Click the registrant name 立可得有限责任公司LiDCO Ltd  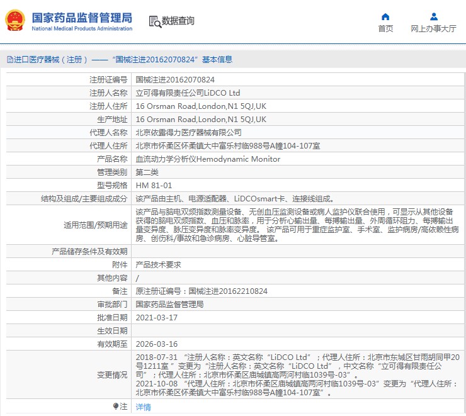[x=188, y=93]
